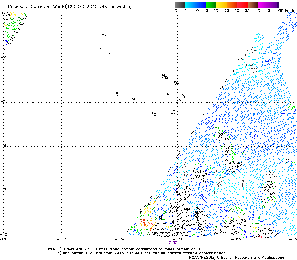Viewport: 297px width, 260px height.
Task: Click the '-8' latitude axis label
Action: (x=3, y=190)
